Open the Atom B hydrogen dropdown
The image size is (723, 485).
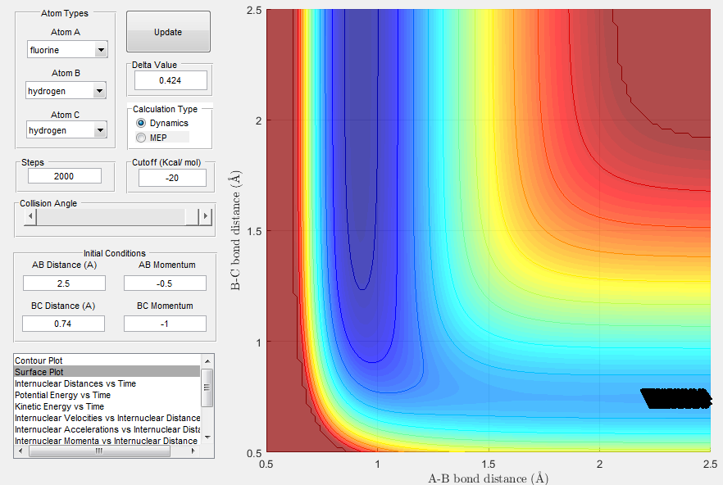tap(66, 91)
